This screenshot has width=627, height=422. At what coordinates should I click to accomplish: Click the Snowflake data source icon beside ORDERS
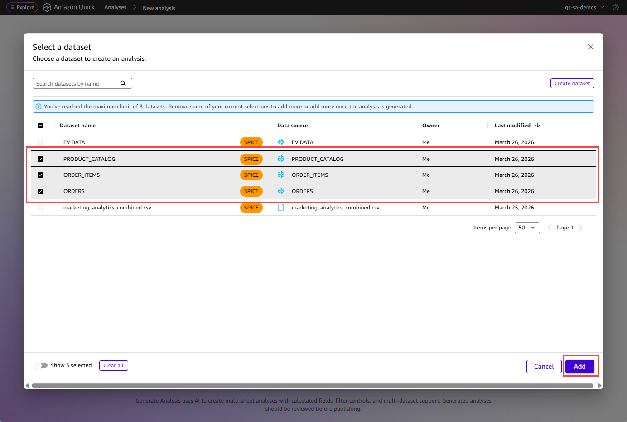(280, 191)
